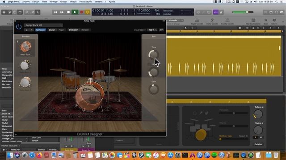Click the Fast Forward transport button
The image size is (286, 160).
click(x=62, y=12)
